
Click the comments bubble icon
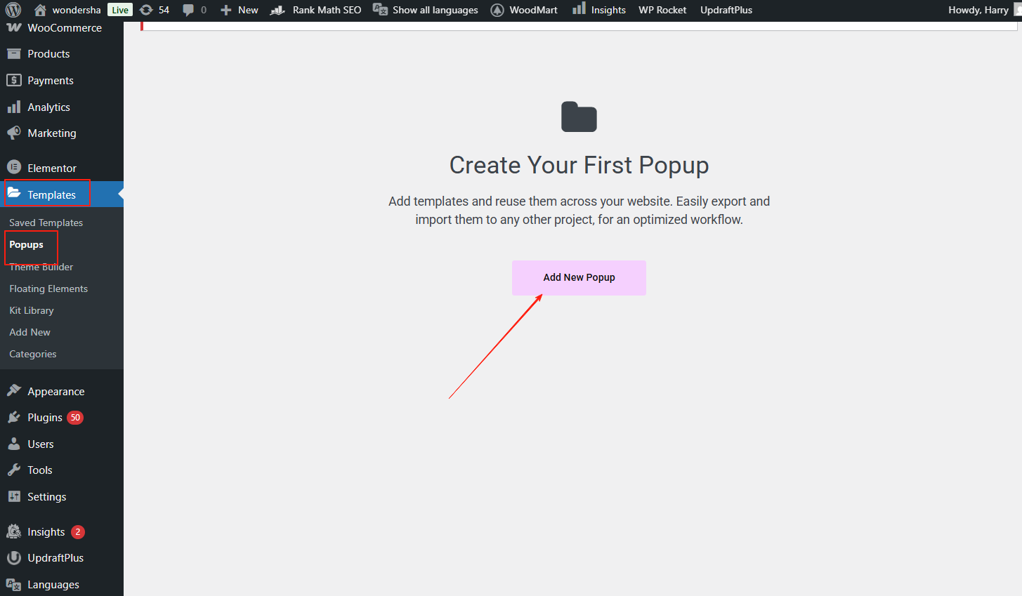pos(188,10)
